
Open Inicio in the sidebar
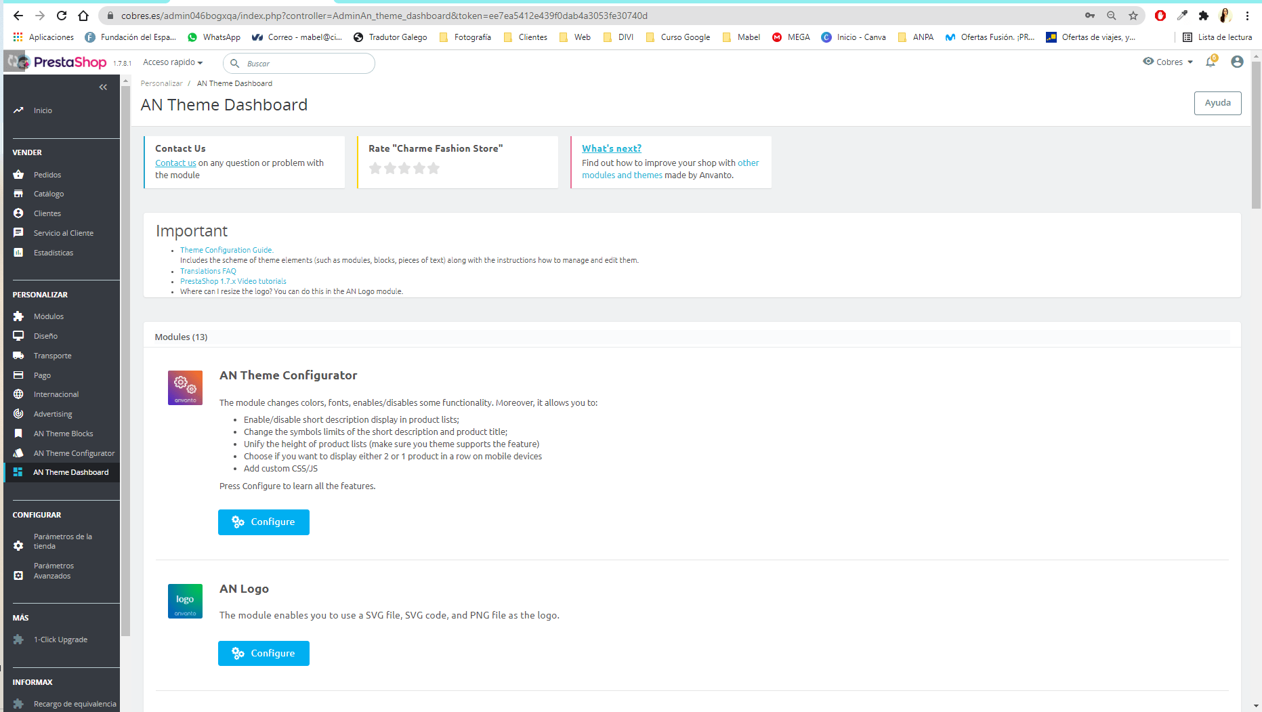pyautogui.click(x=43, y=110)
